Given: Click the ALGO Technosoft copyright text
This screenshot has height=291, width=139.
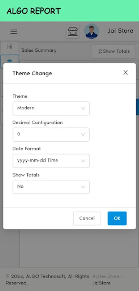Looking at the screenshot, I should coord(47,279).
